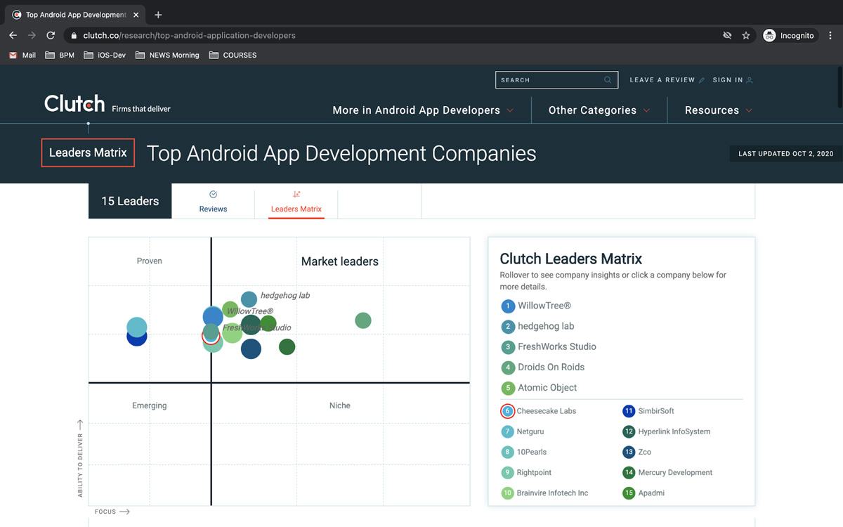Screen dimensions: 843x527
Task: Click the hedgehog lab bubble in matrix
Action: tap(249, 300)
